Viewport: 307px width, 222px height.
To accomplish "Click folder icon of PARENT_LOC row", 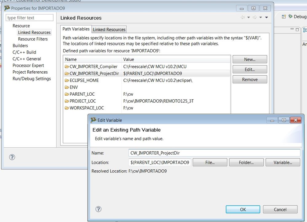I will click(x=67, y=94).
